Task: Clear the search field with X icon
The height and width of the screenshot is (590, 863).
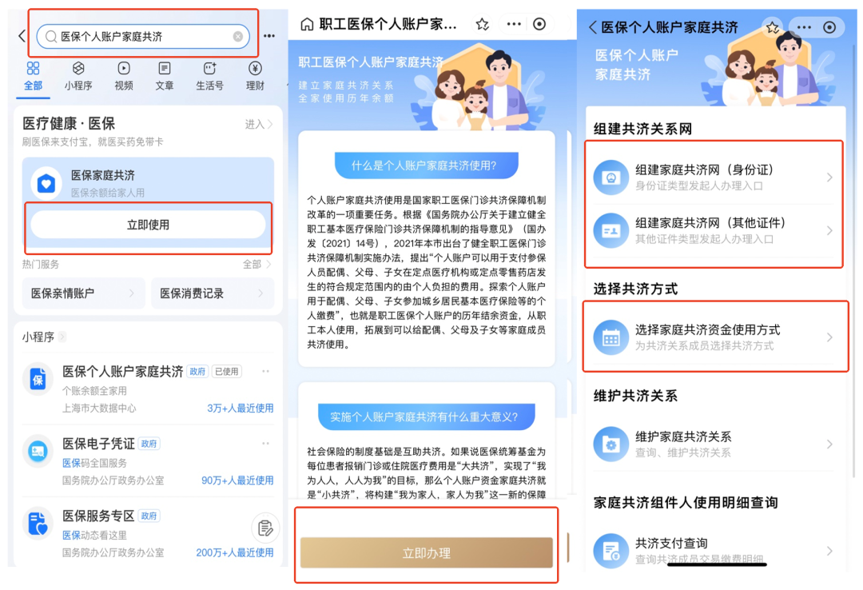Action: (238, 36)
